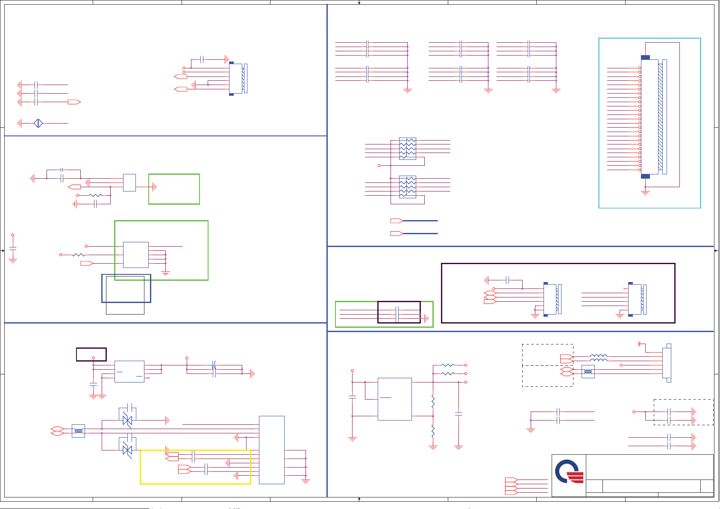The image size is (720, 509).
Task: Click the lower resistor array symbol
Action: pos(407,187)
